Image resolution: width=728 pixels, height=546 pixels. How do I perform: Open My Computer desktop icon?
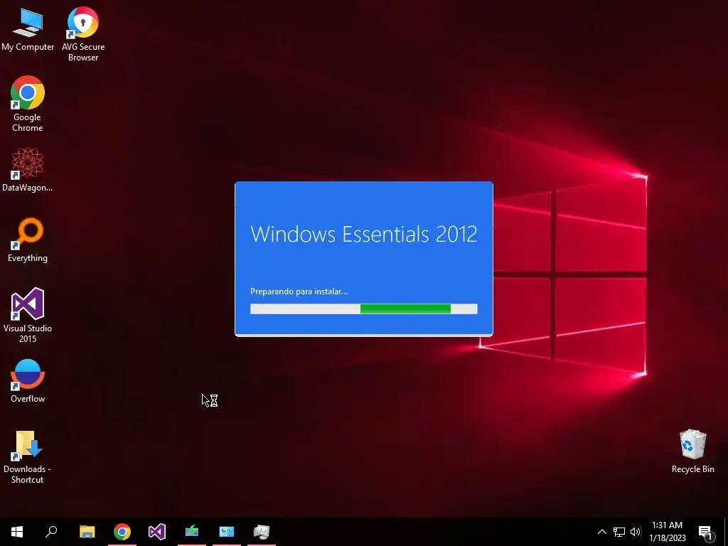28,28
